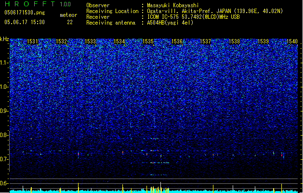The width and height of the screenshot is (303, 193).
Task: Select antenna text A504HB(yagi 4el)
Action: pyautogui.click(x=170, y=23)
